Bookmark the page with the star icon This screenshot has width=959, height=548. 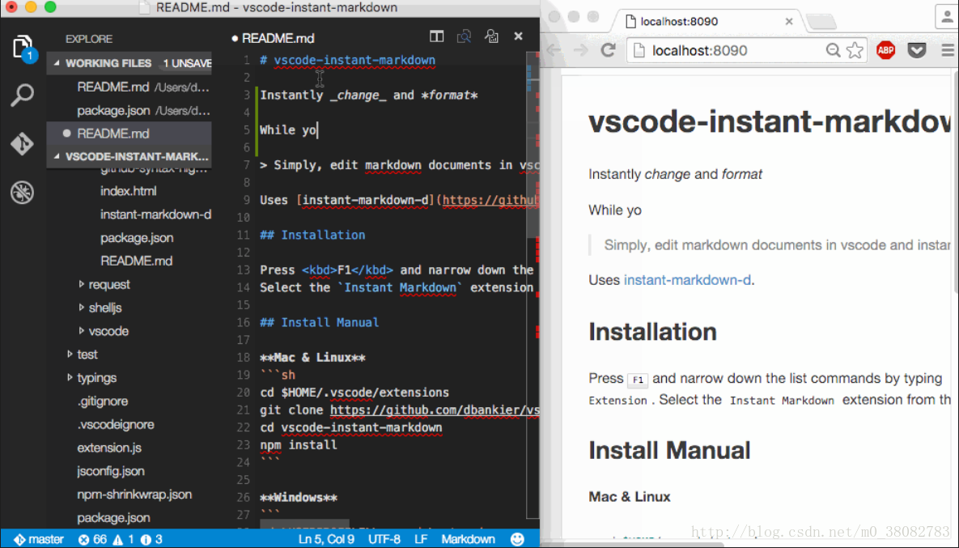(855, 50)
